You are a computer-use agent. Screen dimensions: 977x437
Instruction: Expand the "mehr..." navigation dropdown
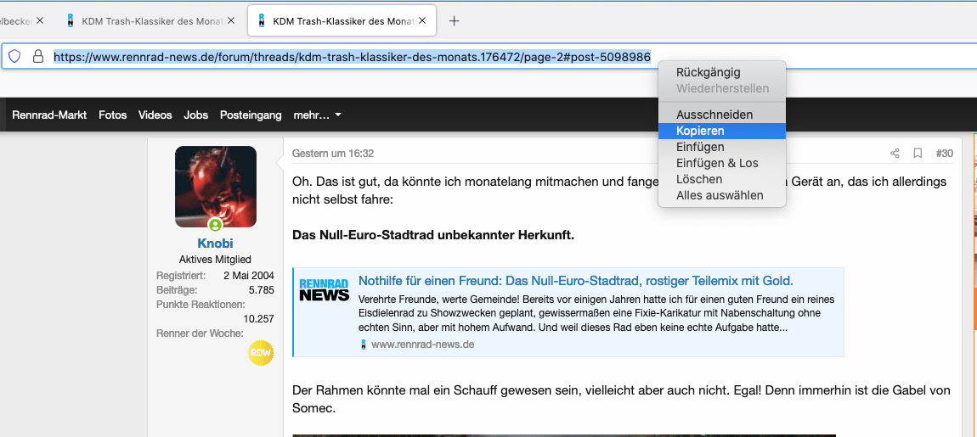tap(317, 115)
